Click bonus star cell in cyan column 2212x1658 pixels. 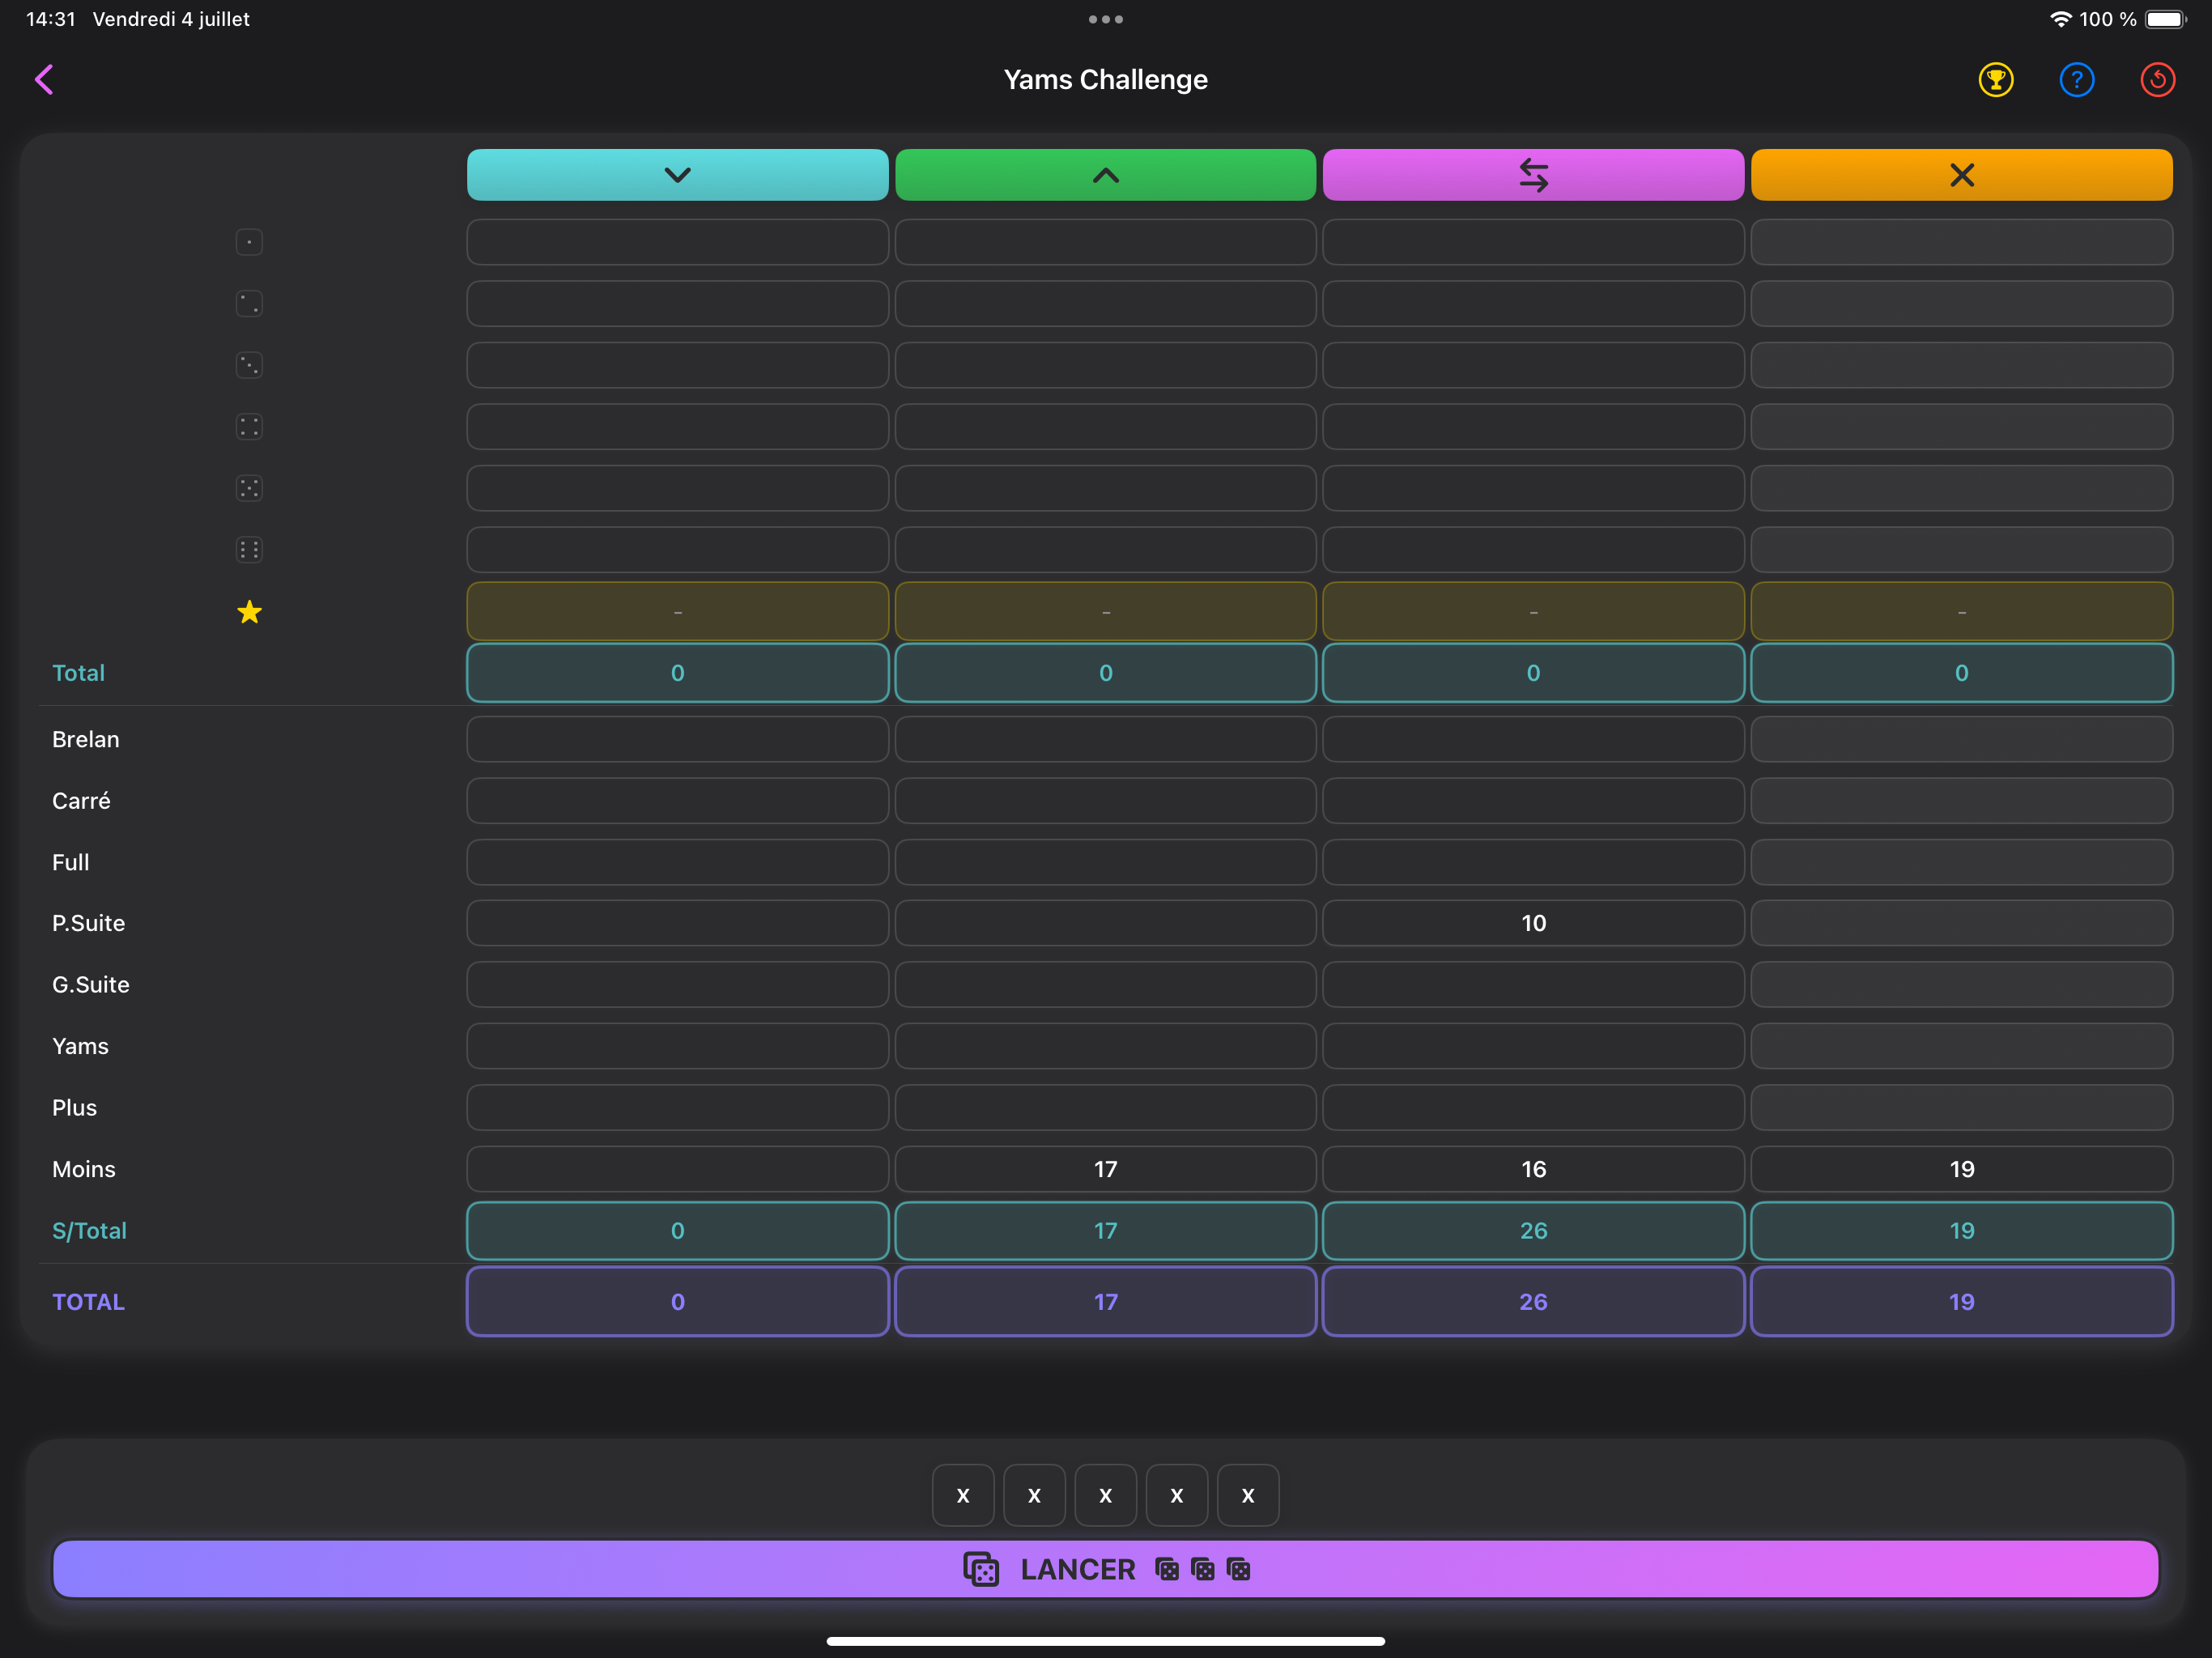point(677,611)
